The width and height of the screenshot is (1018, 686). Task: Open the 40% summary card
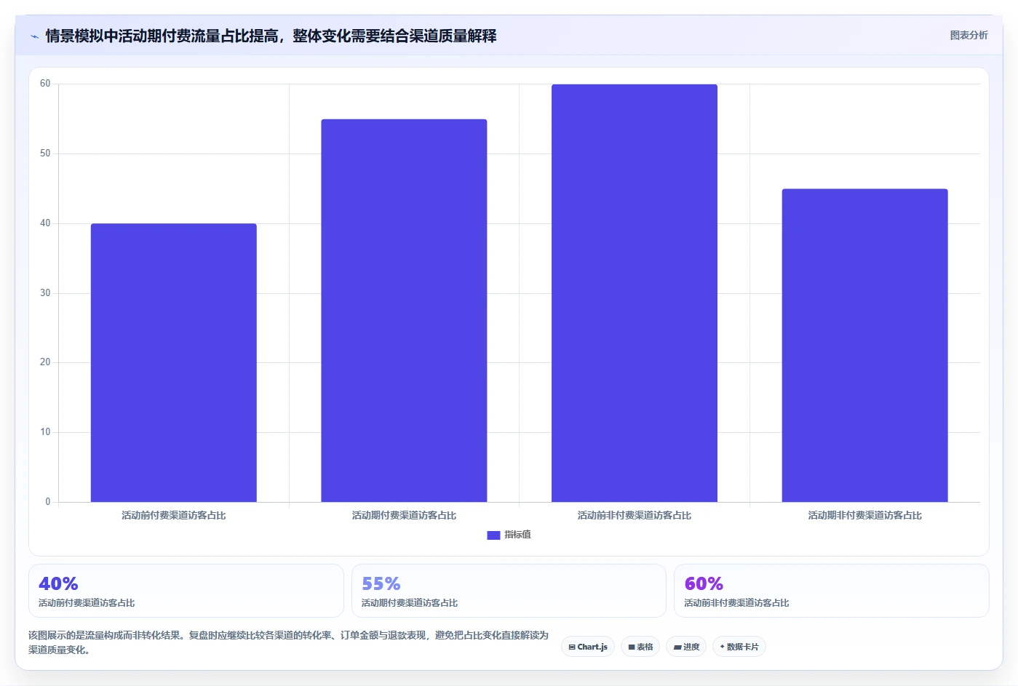pyautogui.click(x=186, y=591)
